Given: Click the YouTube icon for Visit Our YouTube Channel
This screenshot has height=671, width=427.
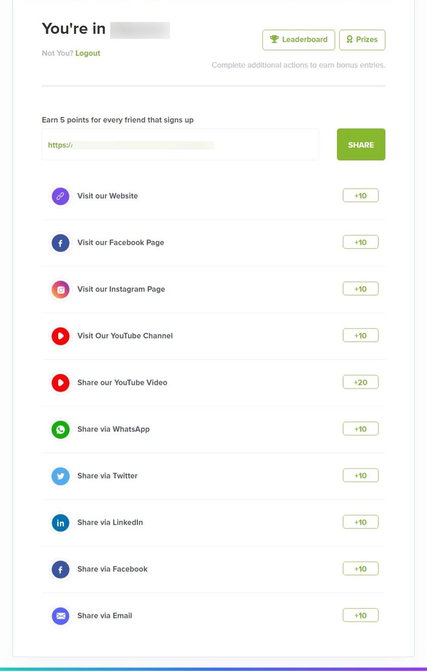Looking at the screenshot, I should pos(60,336).
